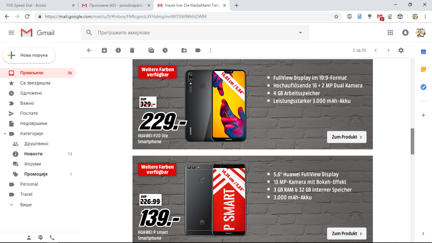
Task: Bookmark this page with star icon
Action: (x=336, y=17)
